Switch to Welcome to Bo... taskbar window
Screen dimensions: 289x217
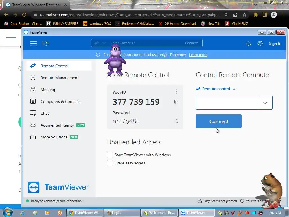pos(159,213)
